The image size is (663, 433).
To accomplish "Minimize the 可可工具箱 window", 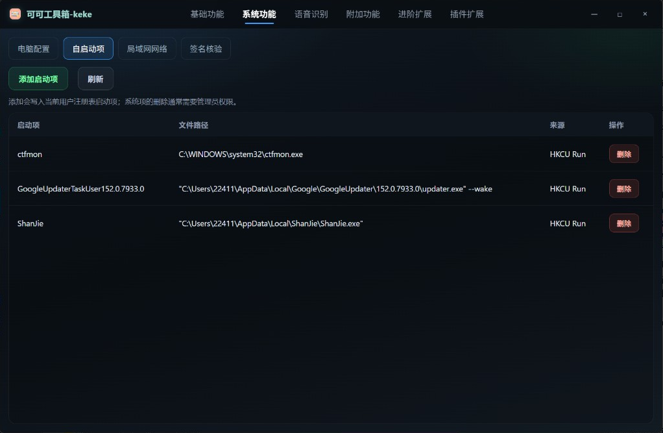I will pos(594,14).
